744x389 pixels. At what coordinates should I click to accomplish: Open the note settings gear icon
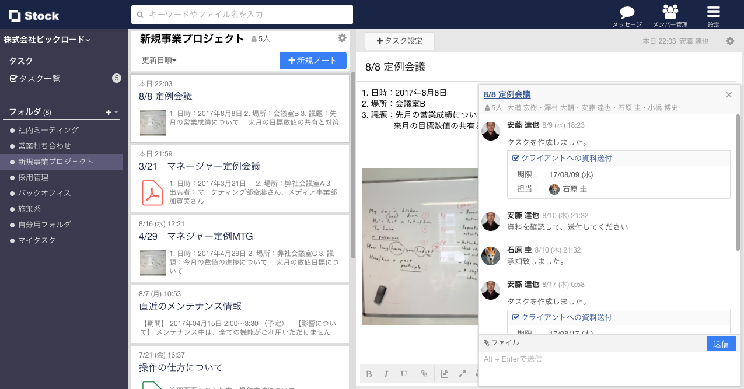coord(730,41)
